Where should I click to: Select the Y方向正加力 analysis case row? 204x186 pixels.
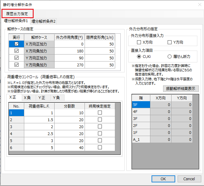(x=39, y=58)
